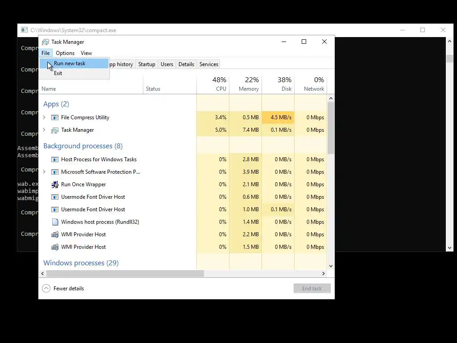Click the horizontal scroll right arrow
Viewport: 457px width, 343px height.
[x=323, y=274]
